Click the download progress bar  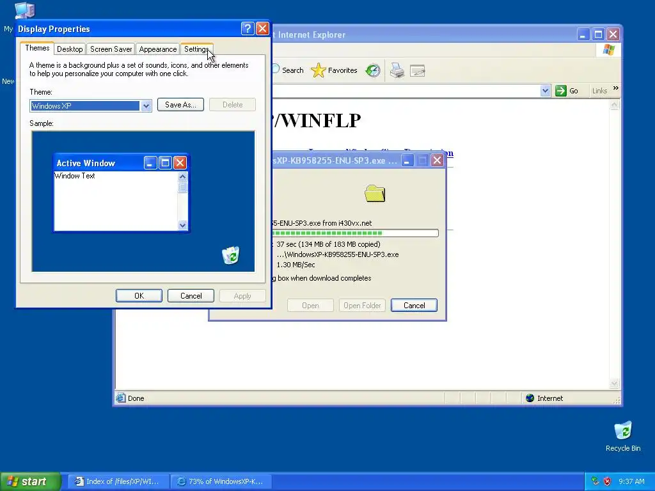[x=355, y=233]
